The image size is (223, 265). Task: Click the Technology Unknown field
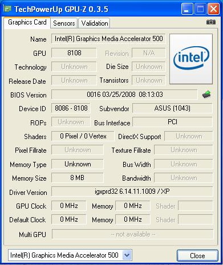pos(74,67)
